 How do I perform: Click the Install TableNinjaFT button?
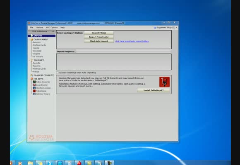(x=154, y=90)
